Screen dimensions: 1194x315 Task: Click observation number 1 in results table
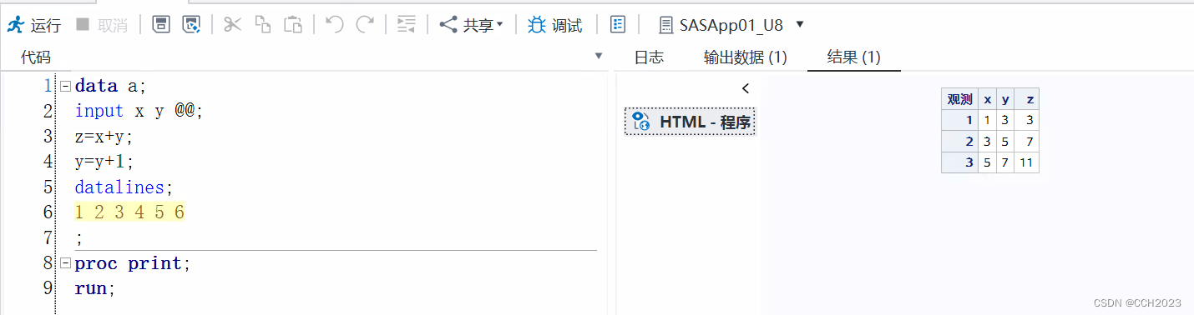960,120
